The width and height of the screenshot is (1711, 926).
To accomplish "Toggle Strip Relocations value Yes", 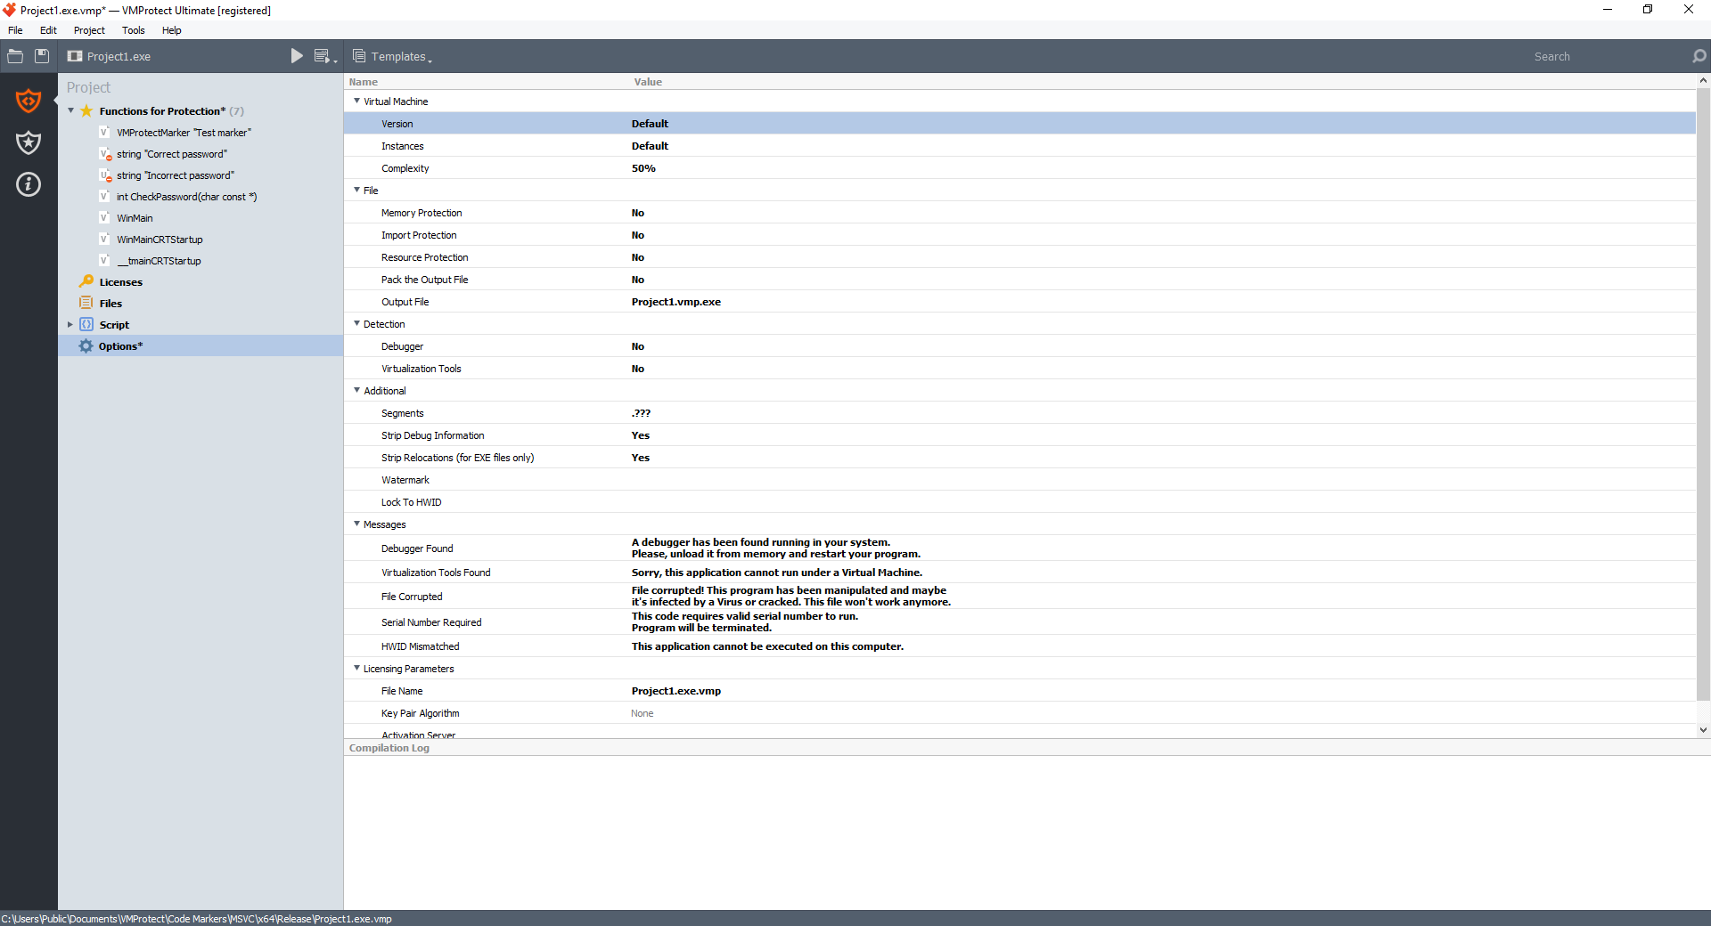I will click(x=641, y=458).
